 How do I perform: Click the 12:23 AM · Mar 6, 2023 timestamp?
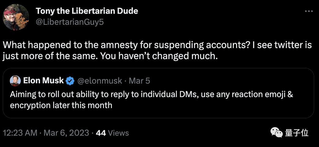pos(46,133)
